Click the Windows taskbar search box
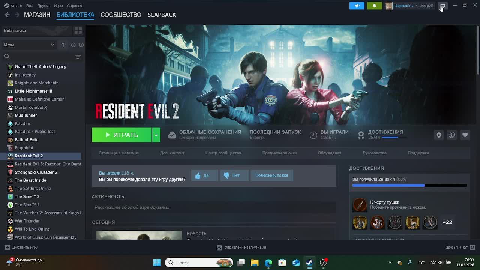The width and height of the screenshot is (480, 270). coord(199,262)
